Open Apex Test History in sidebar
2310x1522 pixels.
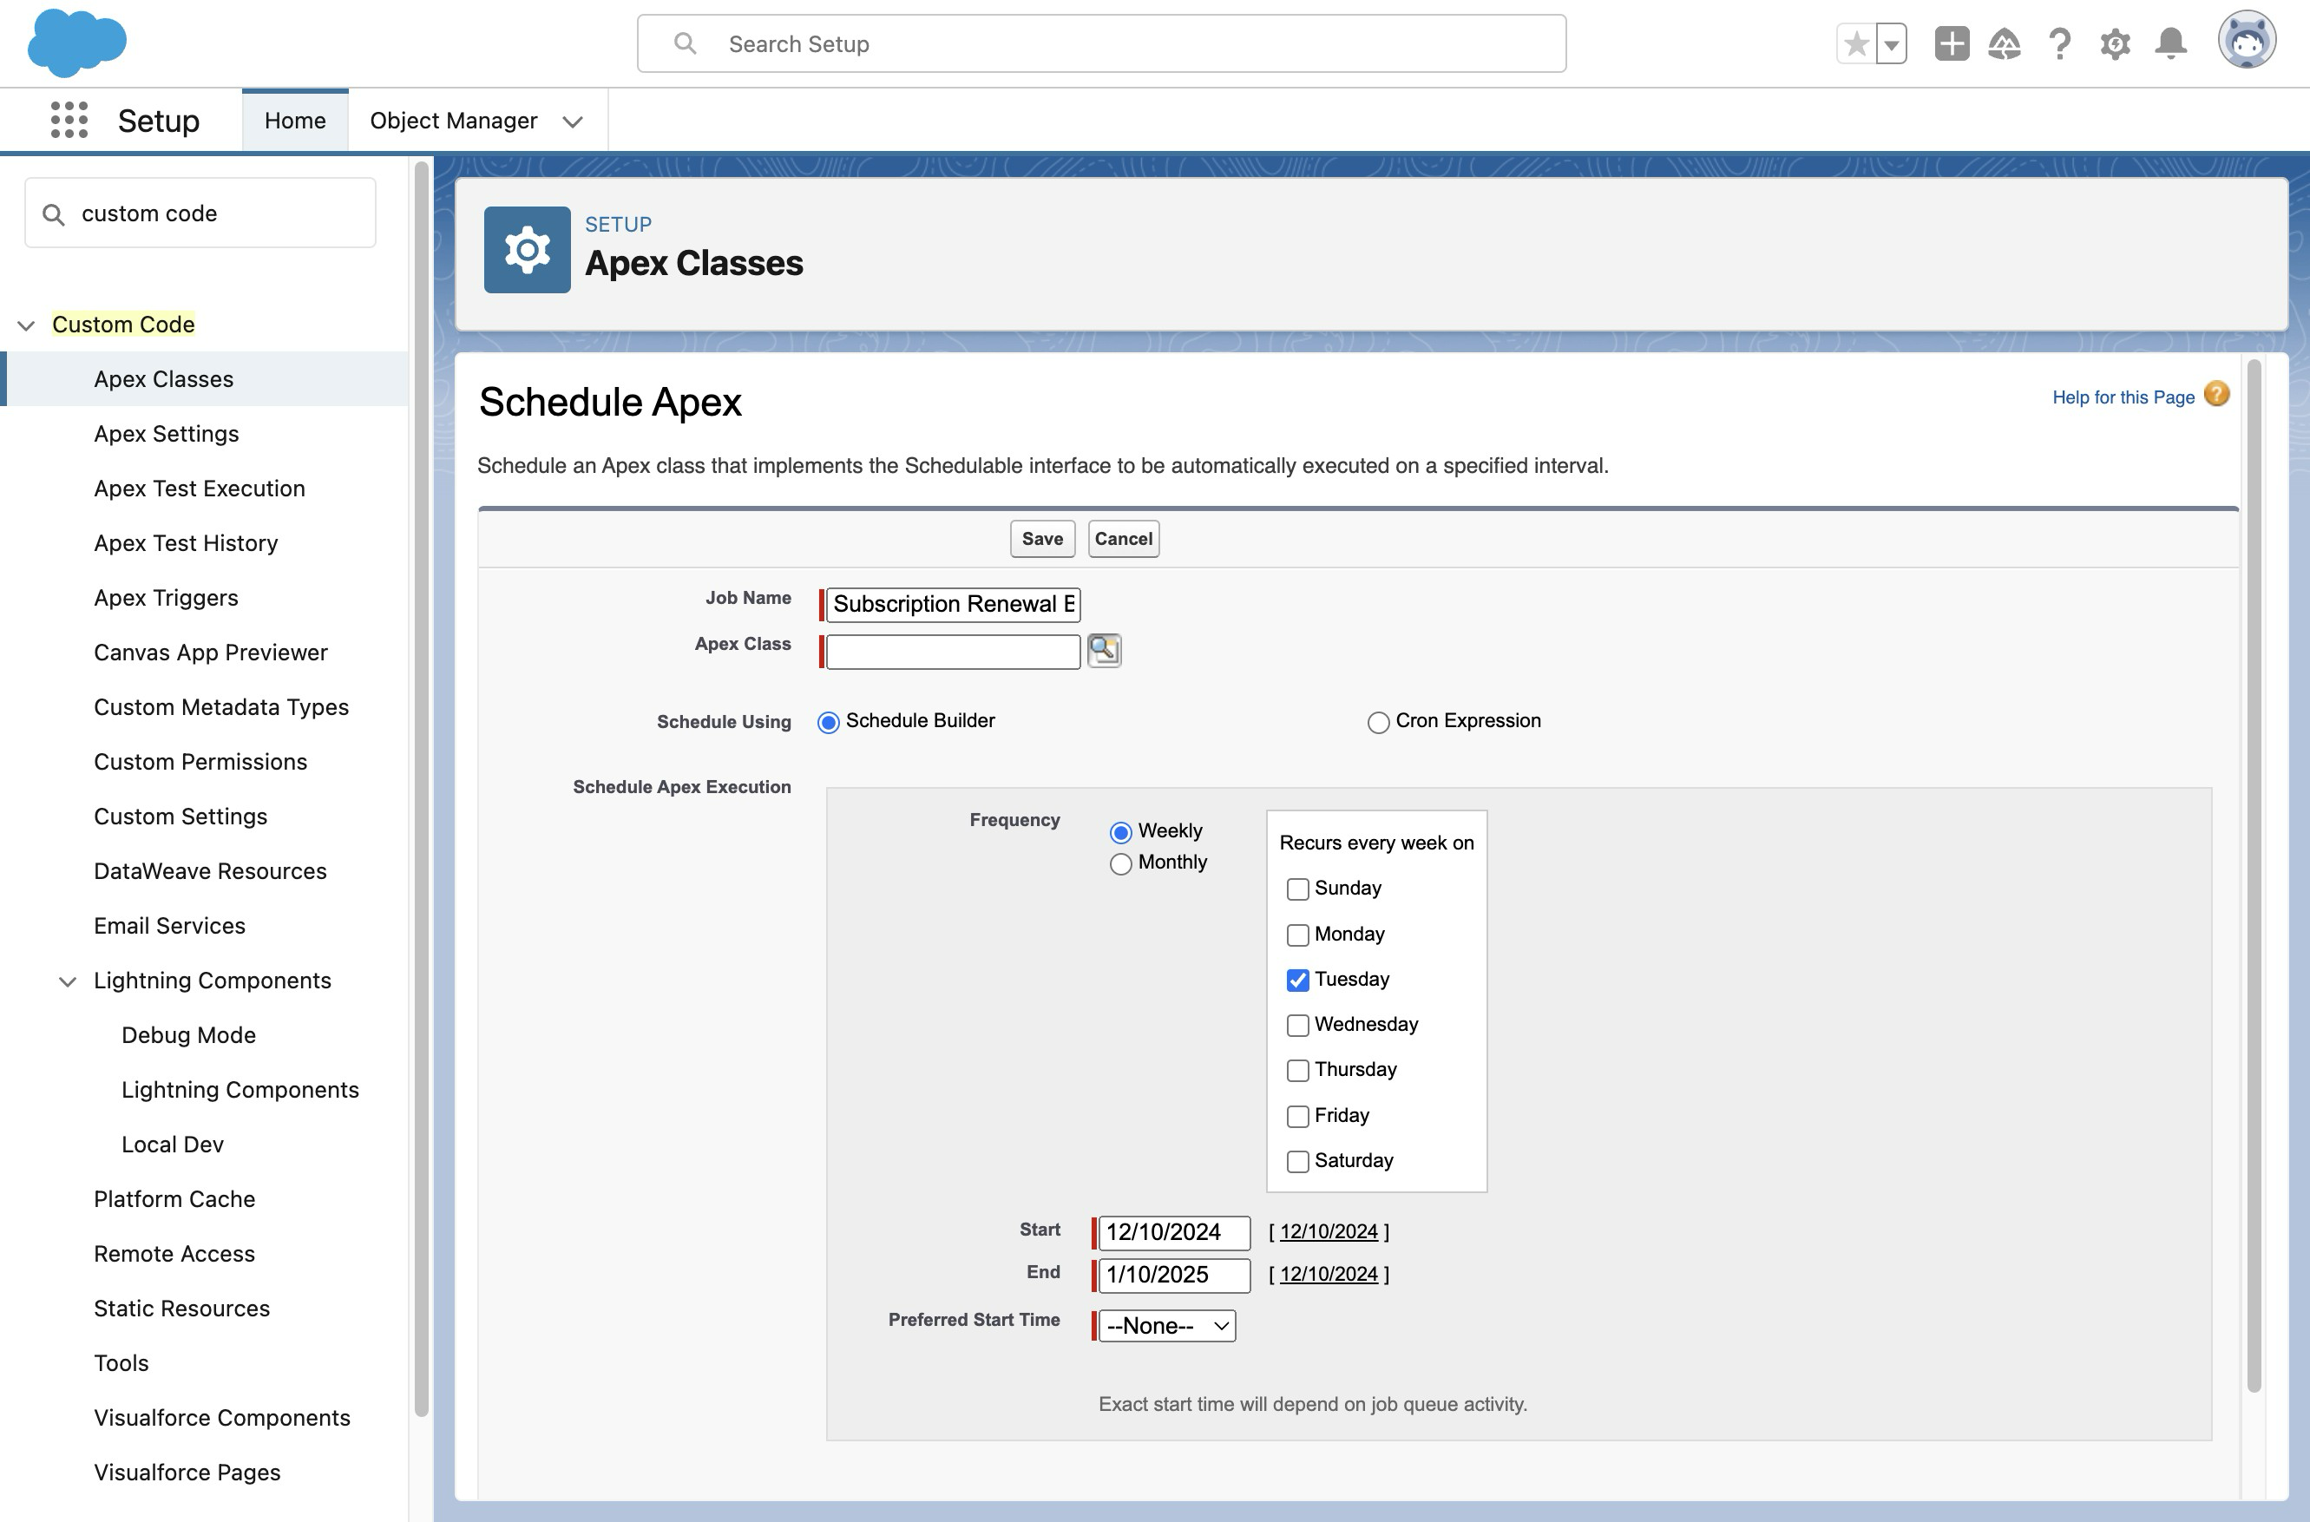tap(186, 542)
